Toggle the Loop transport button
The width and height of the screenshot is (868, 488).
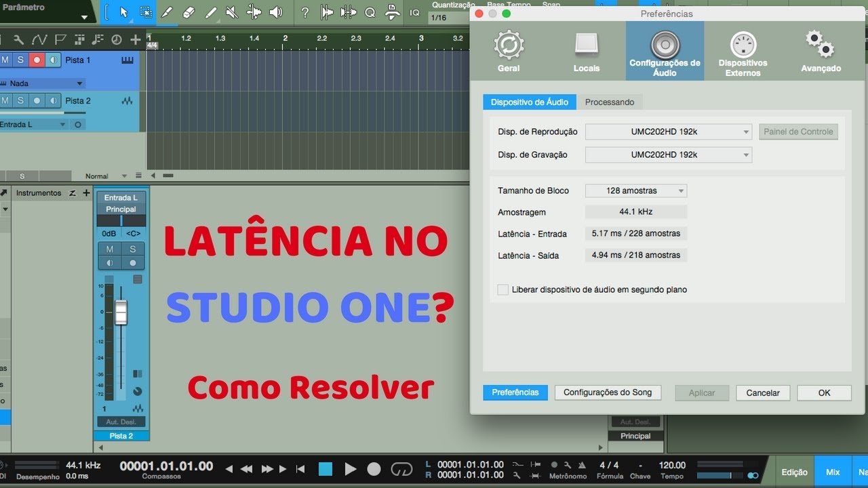[x=401, y=469]
